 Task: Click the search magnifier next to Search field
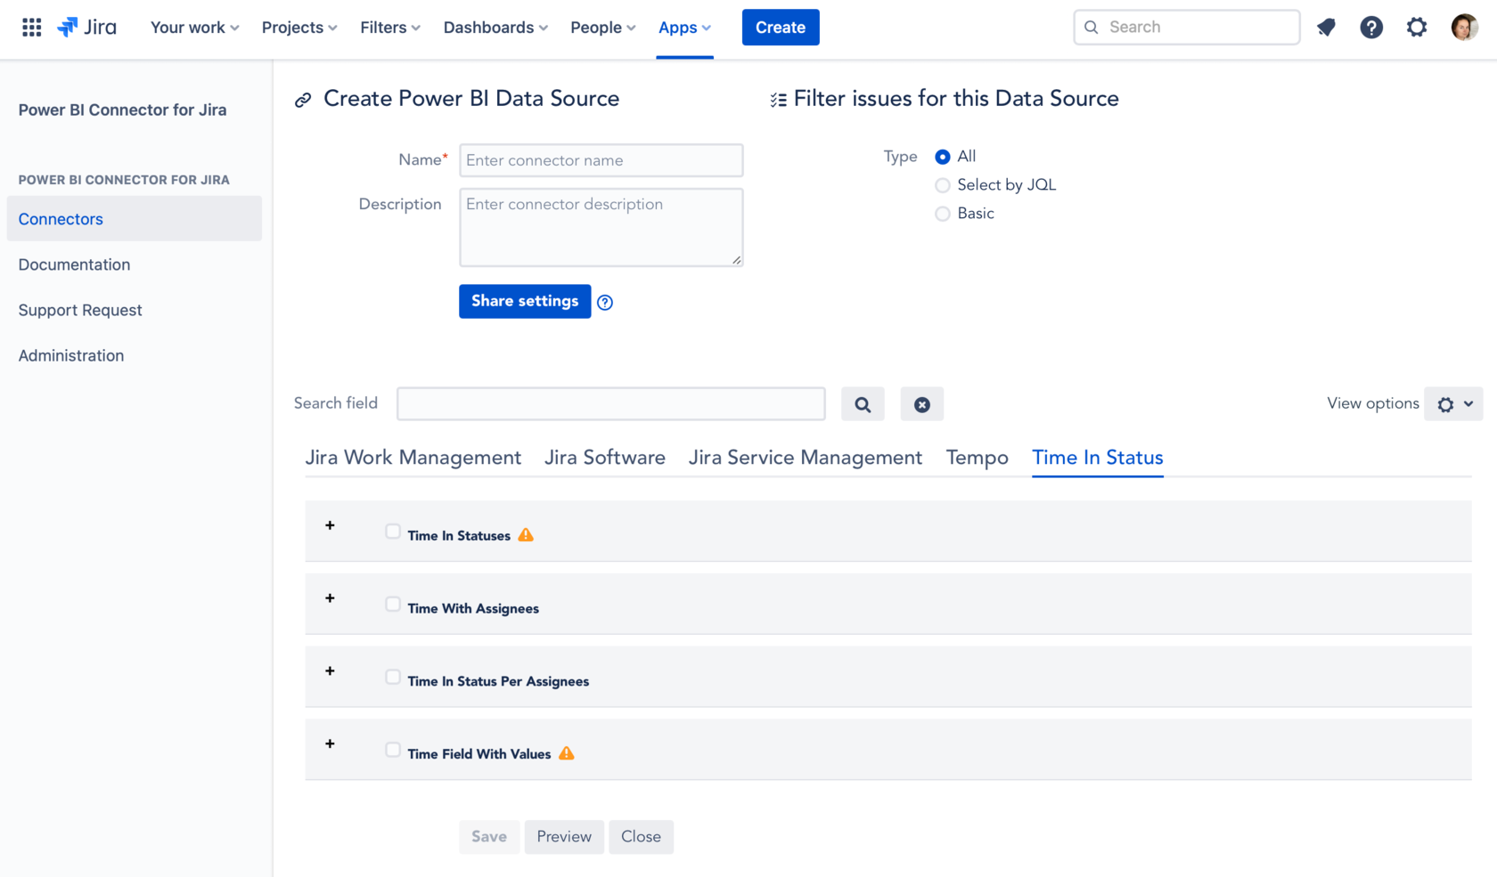point(863,403)
